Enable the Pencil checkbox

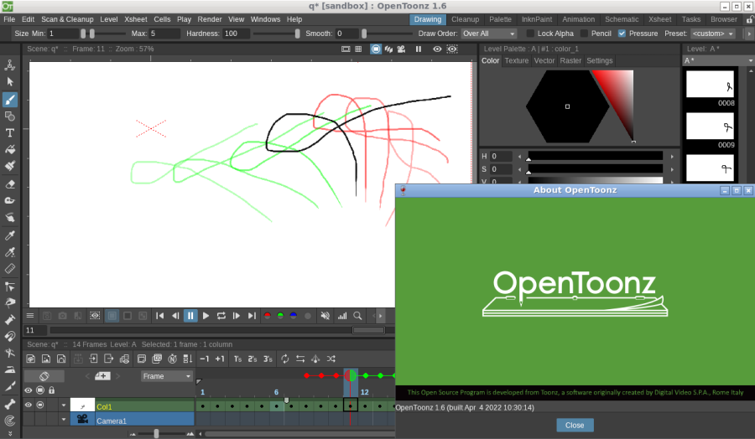pos(584,34)
